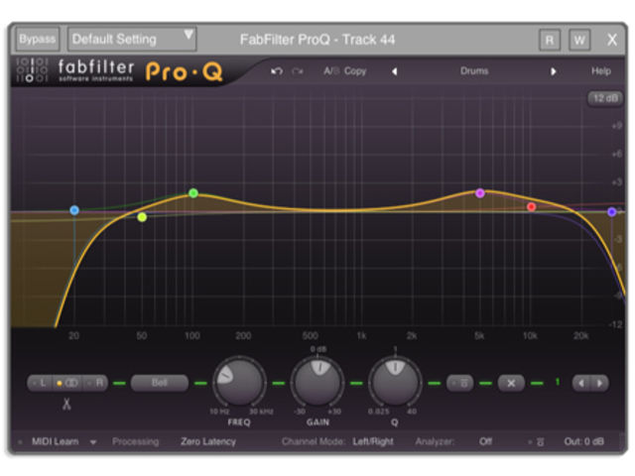This screenshot has width=635, height=476.
Task: Go to the previous band arrow
Action: coord(581,383)
